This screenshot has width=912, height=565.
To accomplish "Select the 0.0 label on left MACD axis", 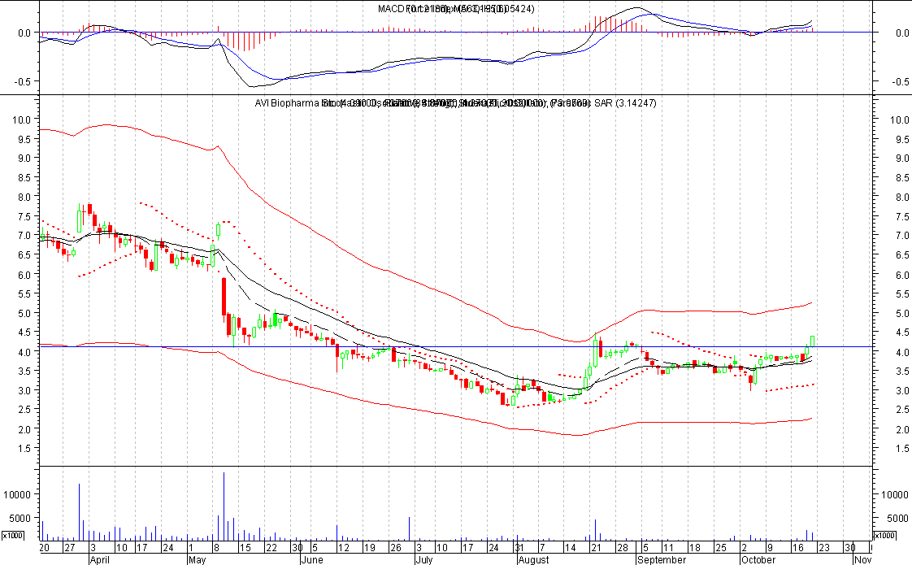I will (24, 33).
